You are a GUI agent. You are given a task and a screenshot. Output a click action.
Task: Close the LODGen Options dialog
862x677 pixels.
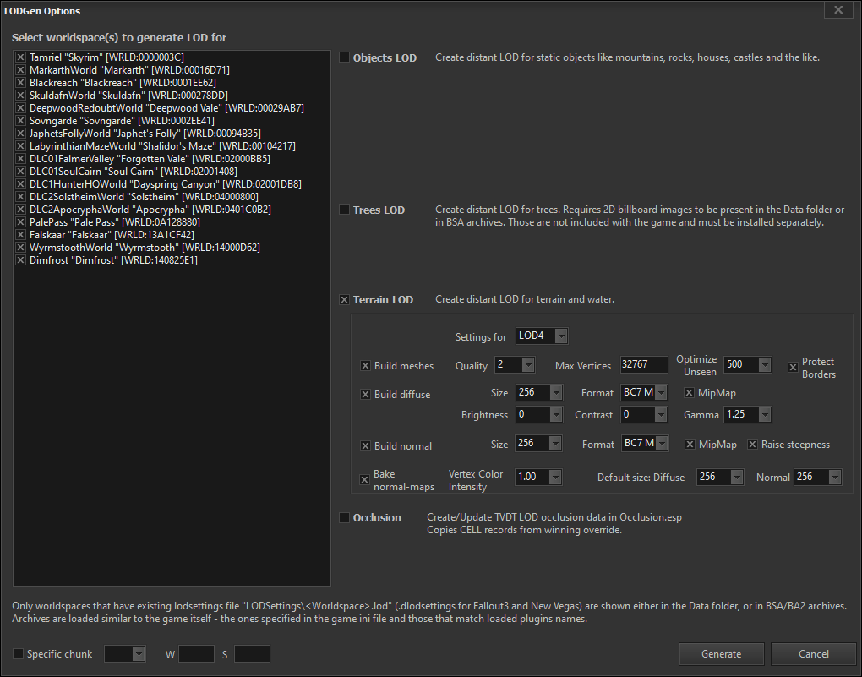(838, 10)
